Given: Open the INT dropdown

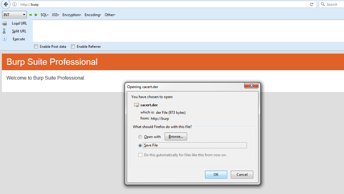Looking at the screenshot, I should pyautogui.click(x=14, y=15).
